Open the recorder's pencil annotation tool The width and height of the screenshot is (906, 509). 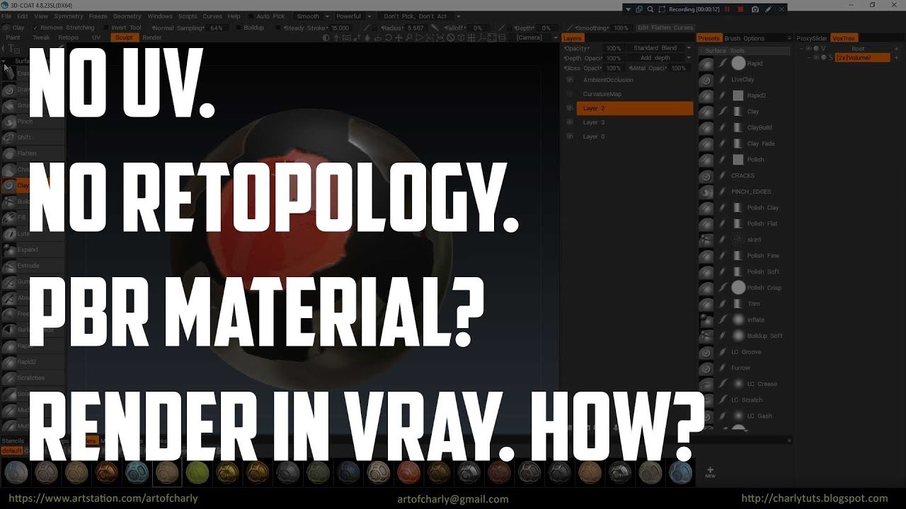(x=768, y=9)
